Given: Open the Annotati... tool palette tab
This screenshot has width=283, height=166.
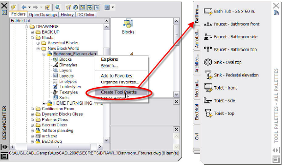Looking at the screenshot, I should 197,38.
